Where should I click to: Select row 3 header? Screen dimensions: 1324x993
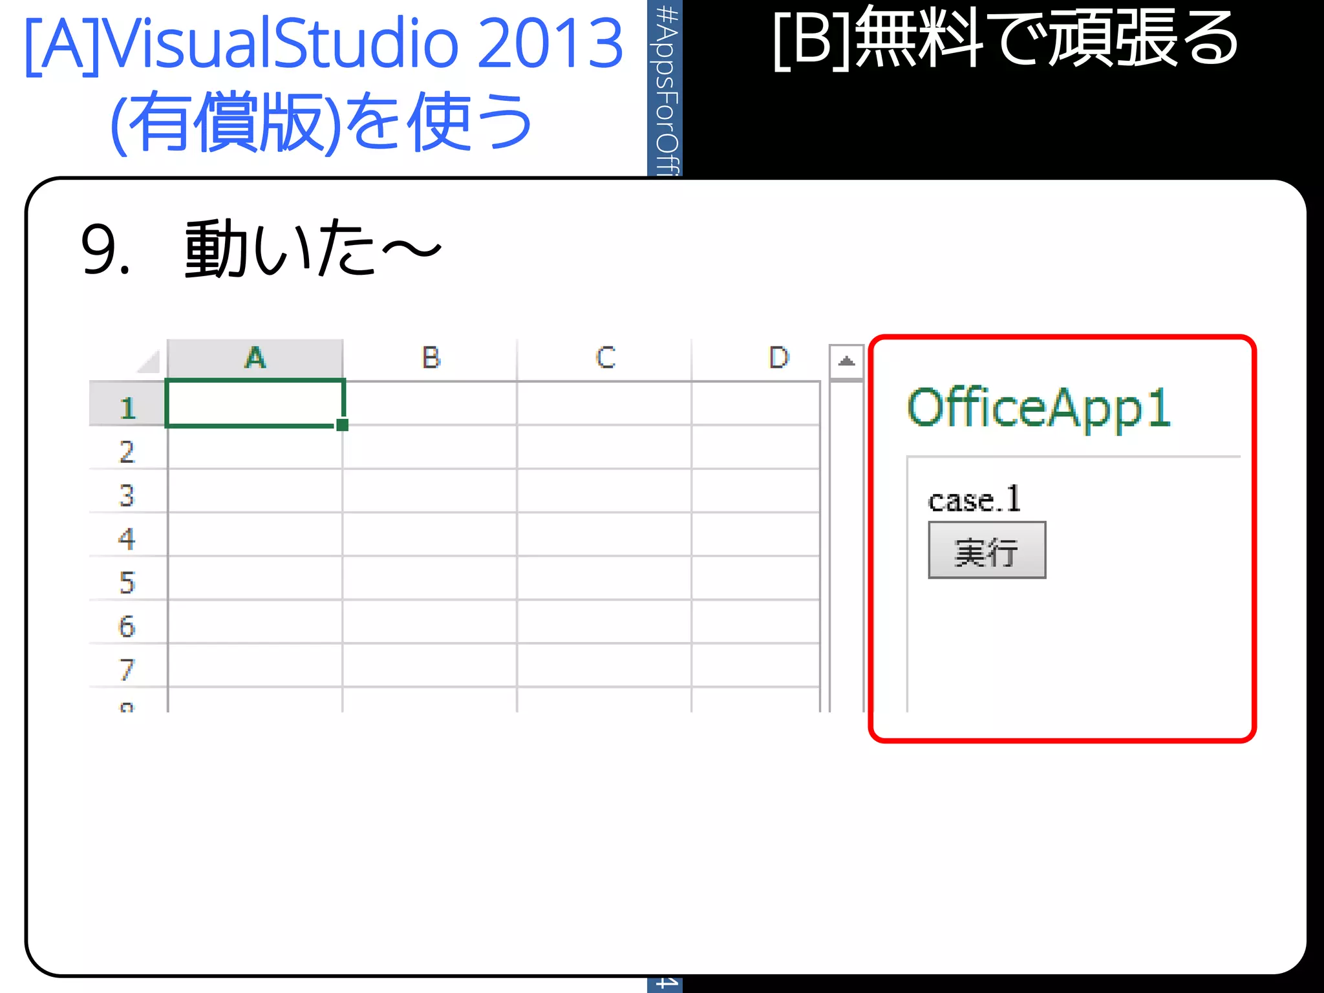tap(127, 491)
